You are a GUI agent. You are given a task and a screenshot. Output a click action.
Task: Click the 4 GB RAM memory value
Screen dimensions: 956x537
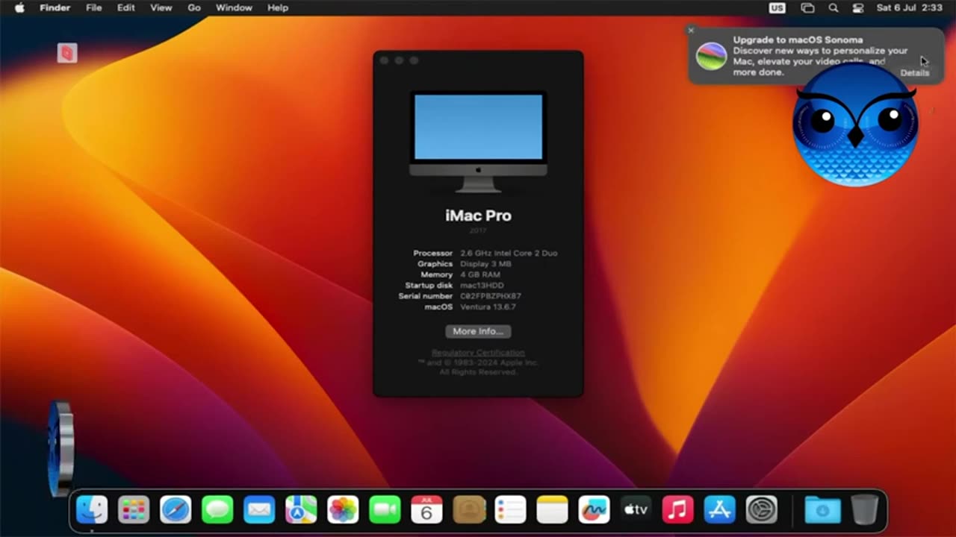pyautogui.click(x=480, y=274)
